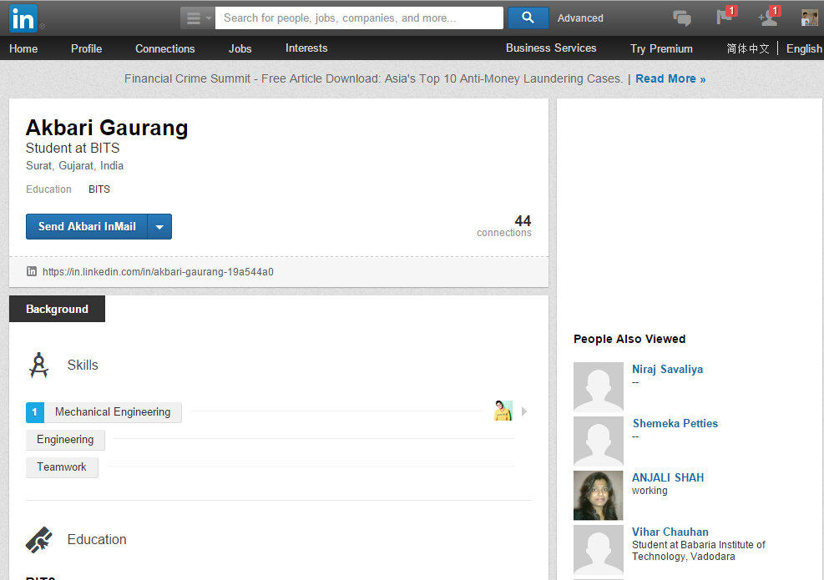Screen dimensions: 824x580
Task: Open messaging via the speech bubble icon
Action: (x=681, y=18)
